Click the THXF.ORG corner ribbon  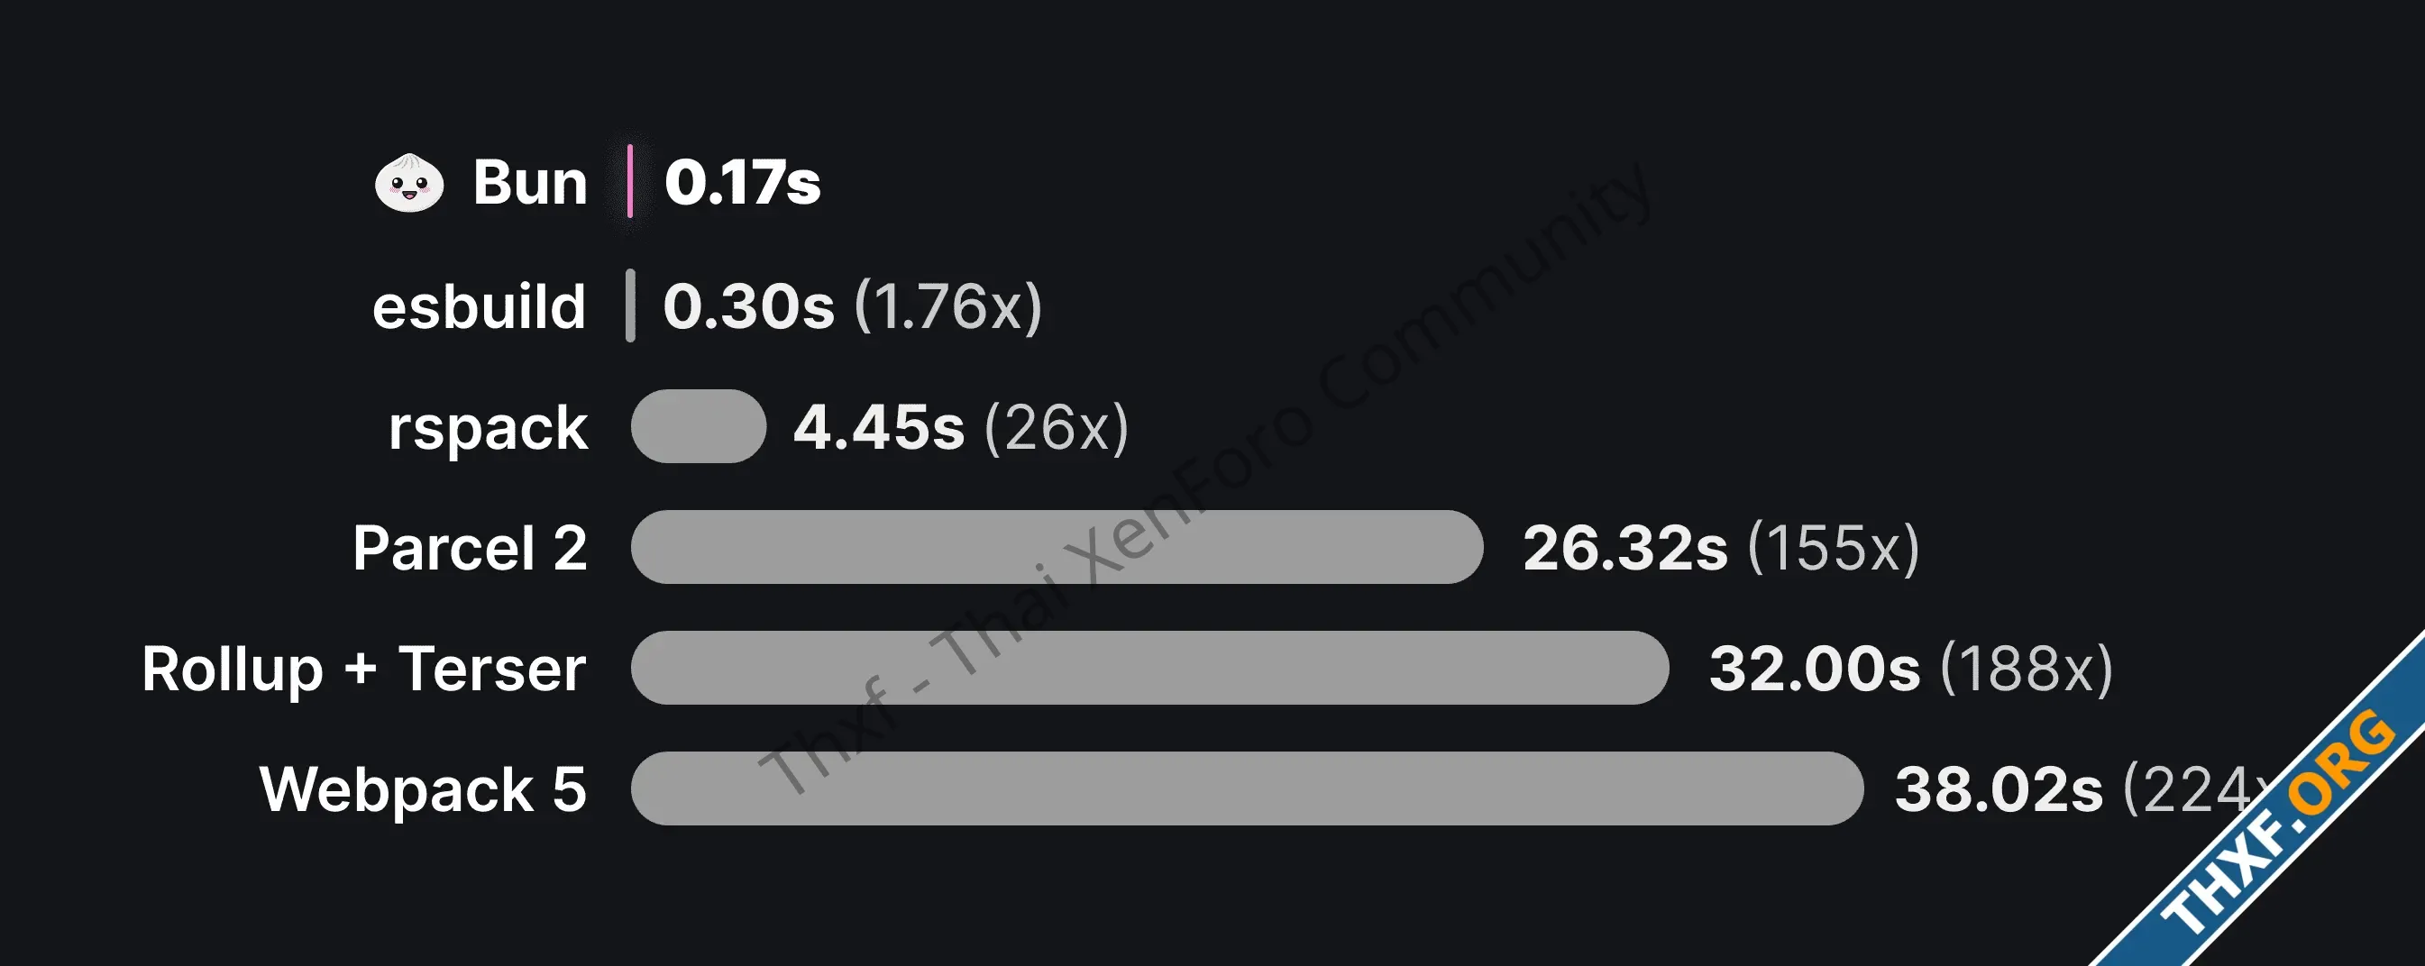tap(2278, 828)
